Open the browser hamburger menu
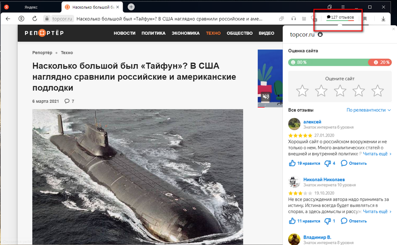 pos(343,7)
